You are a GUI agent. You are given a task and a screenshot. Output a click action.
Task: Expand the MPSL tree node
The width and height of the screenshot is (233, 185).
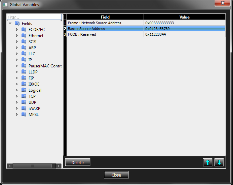pyautogui.click(x=17, y=114)
